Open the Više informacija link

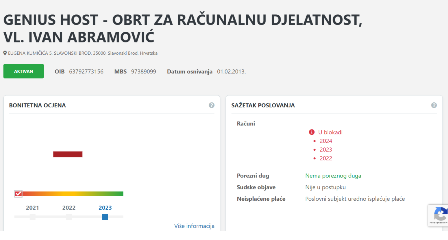coord(194,226)
